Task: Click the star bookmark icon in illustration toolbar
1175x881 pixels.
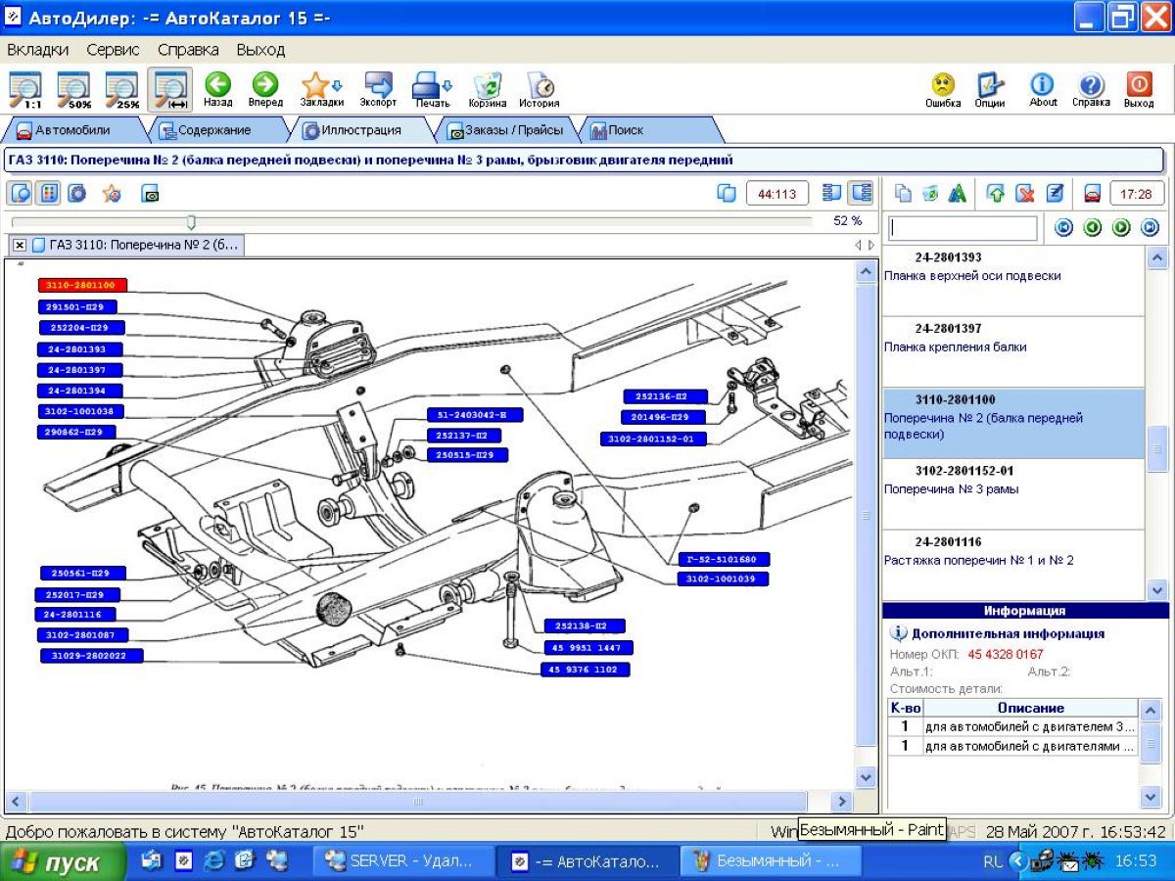Action: tap(112, 193)
